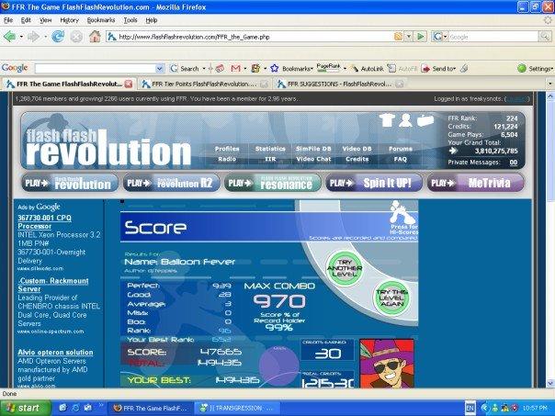The width and height of the screenshot is (555, 416).
Task: Switch to the TRANSGRESSION taskbar window
Action: [236, 409]
